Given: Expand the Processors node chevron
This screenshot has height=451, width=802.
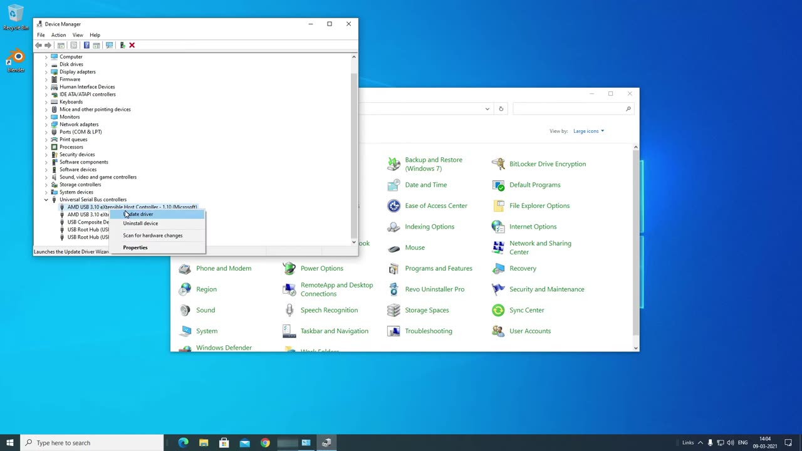Looking at the screenshot, I should pos(46,147).
